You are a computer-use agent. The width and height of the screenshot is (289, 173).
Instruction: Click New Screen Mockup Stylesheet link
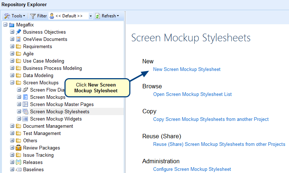click(187, 69)
